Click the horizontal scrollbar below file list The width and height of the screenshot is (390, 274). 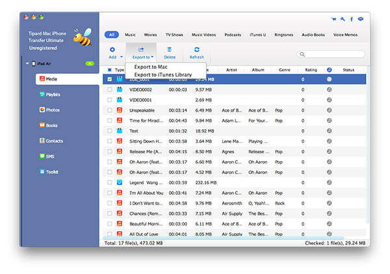(223, 238)
